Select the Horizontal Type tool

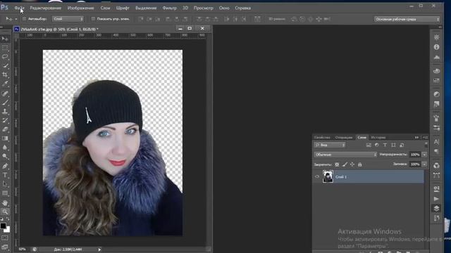click(5, 175)
